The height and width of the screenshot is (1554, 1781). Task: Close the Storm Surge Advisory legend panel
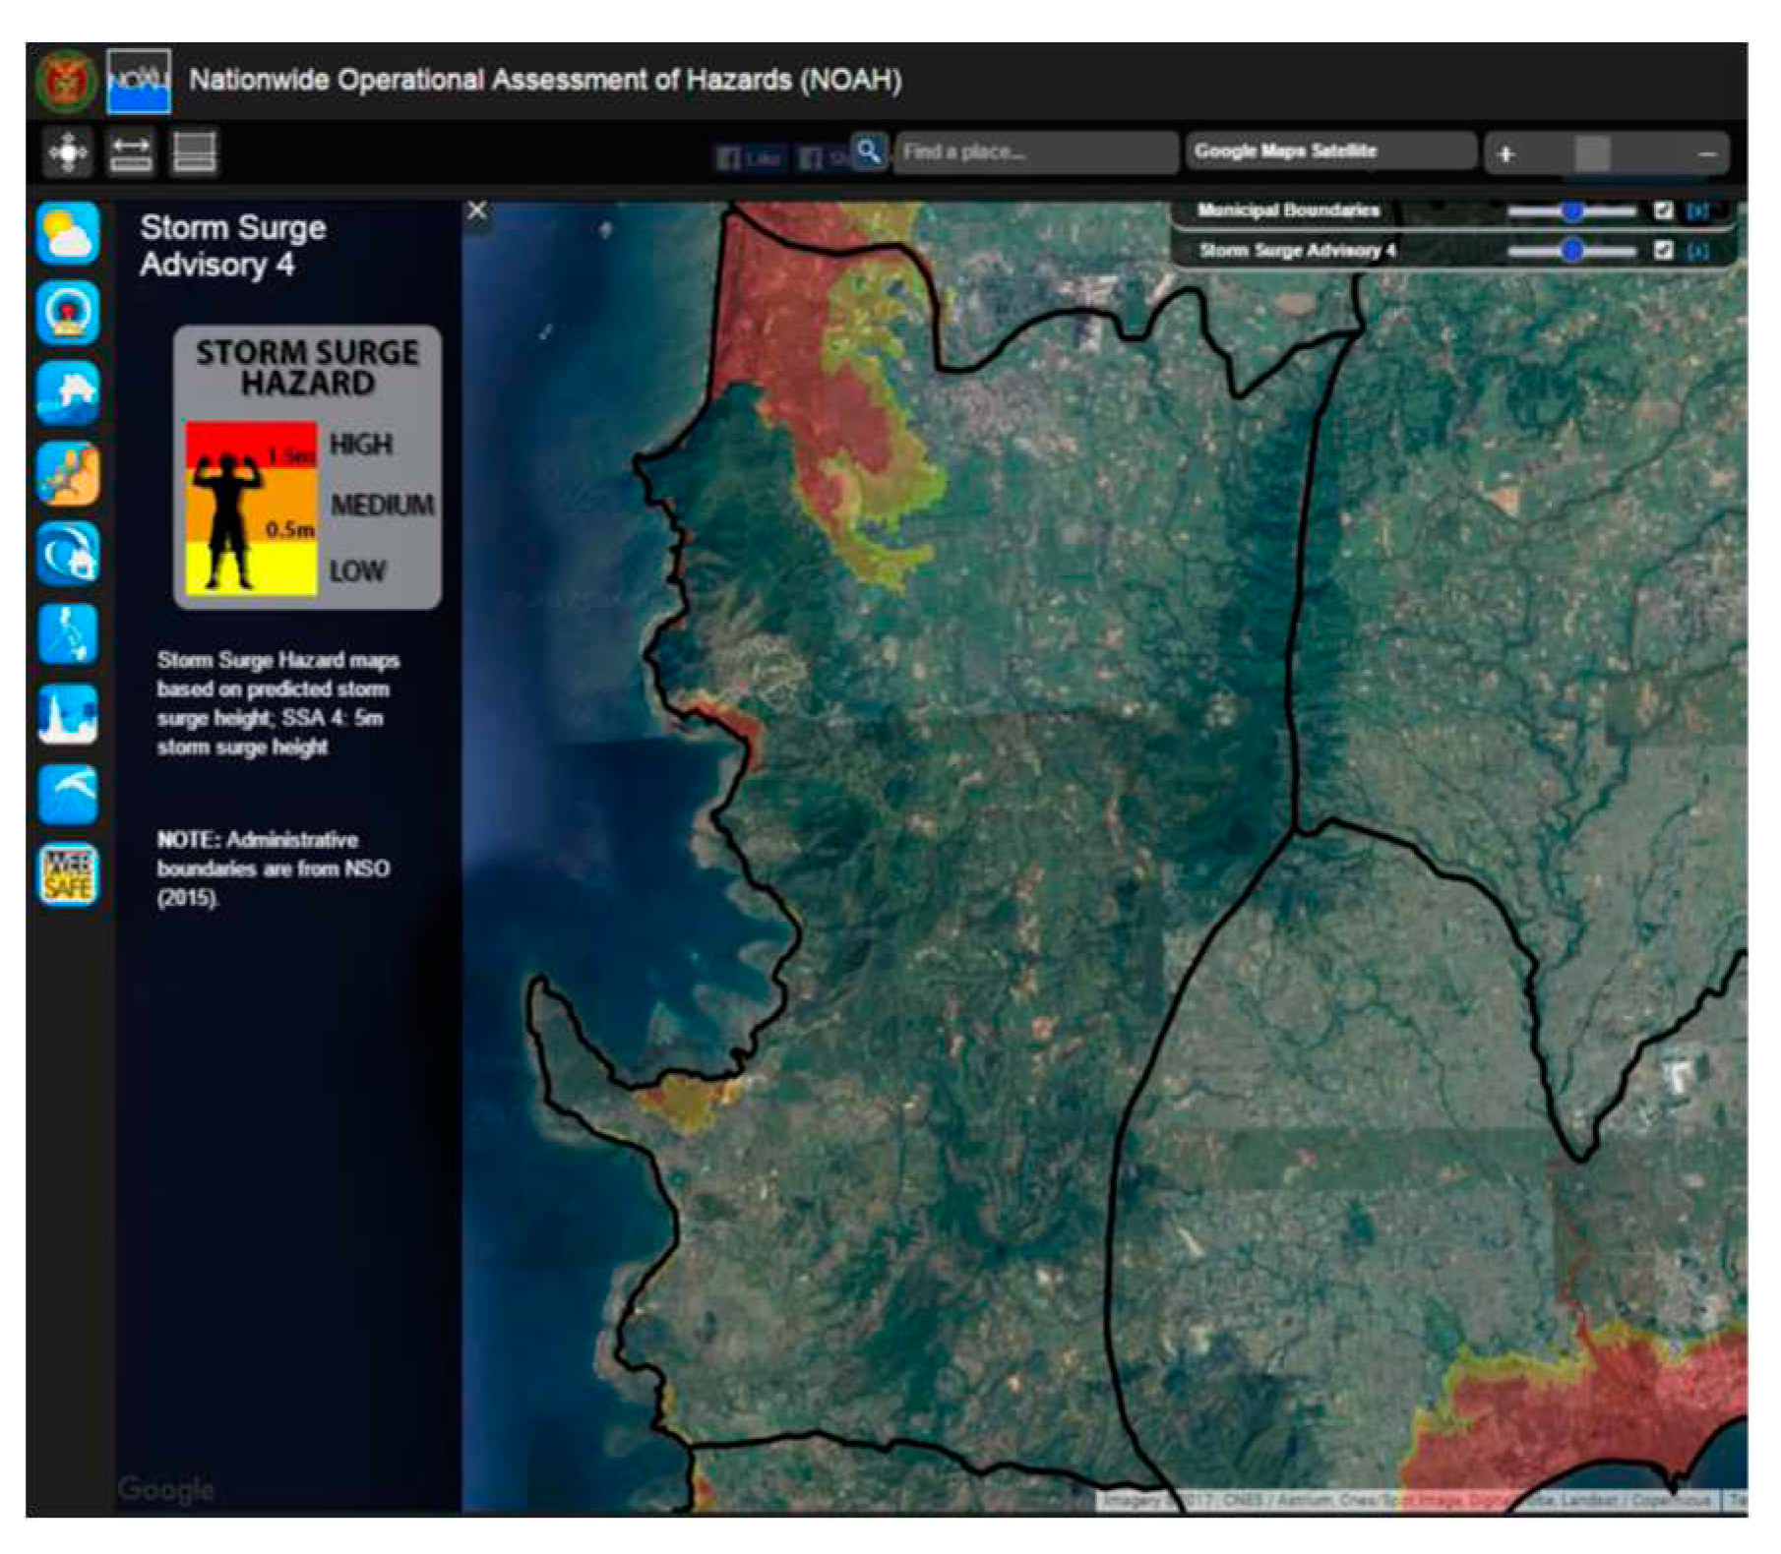(477, 210)
